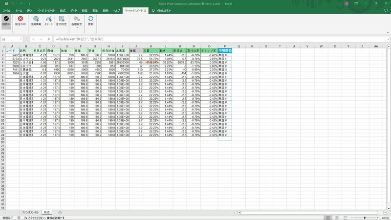Collapse the ribbon with the chevron
This screenshot has width=391, height=220.
click(388, 32)
